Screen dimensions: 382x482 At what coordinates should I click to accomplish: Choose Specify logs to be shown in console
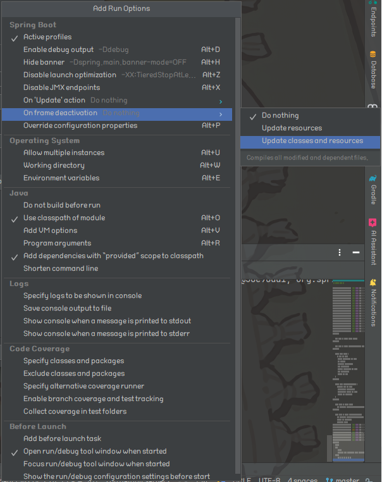click(117, 295)
